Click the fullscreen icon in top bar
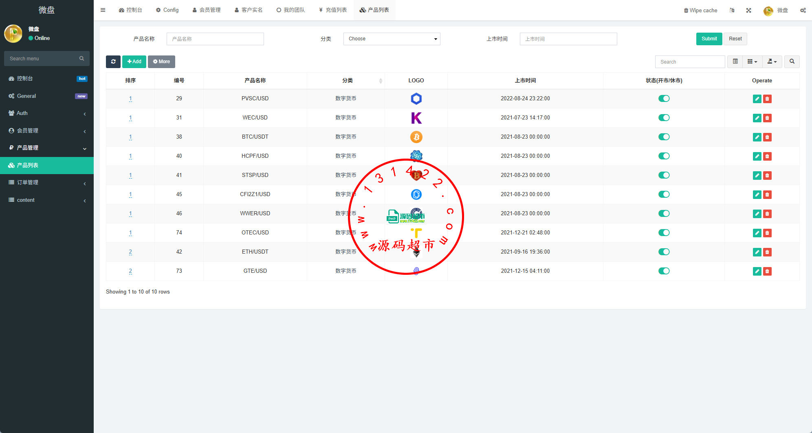This screenshot has width=812, height=433. pos(748,10)
